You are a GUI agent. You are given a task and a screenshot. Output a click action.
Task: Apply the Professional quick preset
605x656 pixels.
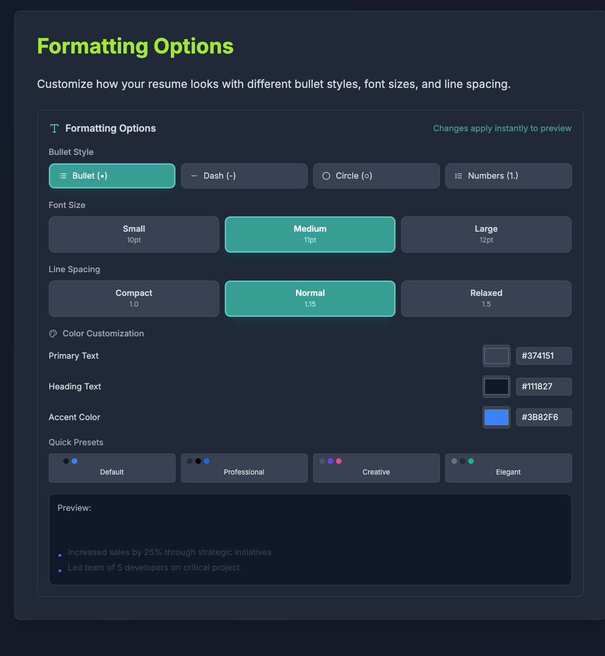coord(244,468)
